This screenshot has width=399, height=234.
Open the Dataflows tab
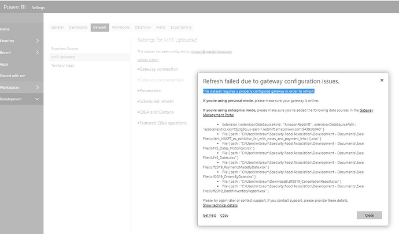point(143,28)
